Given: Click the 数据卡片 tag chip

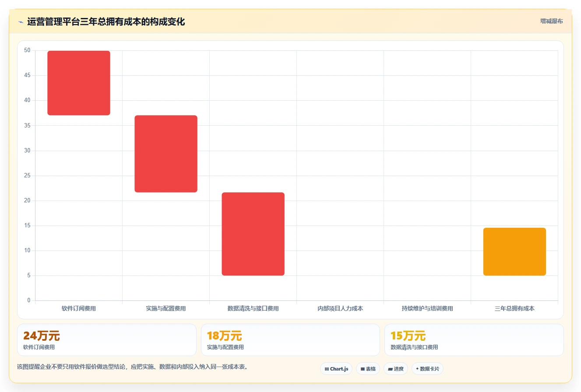Looking at the screenshot, I should pos(427,369).
